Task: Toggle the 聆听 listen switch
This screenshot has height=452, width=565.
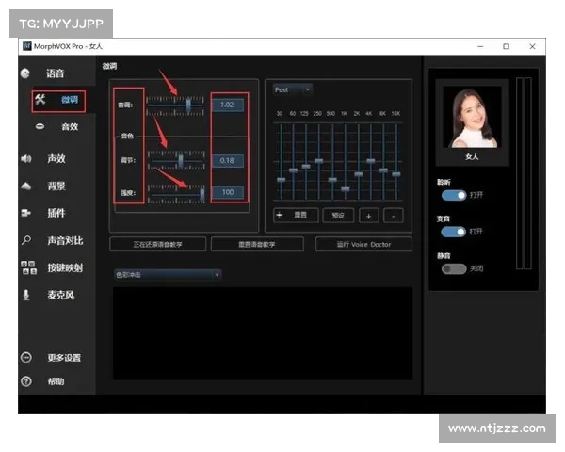Action: click(454, 195)
